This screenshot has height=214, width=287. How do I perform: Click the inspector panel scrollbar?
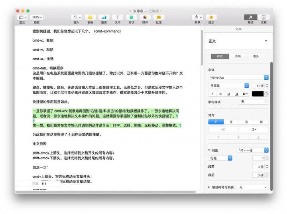click(x=271, y=127)
